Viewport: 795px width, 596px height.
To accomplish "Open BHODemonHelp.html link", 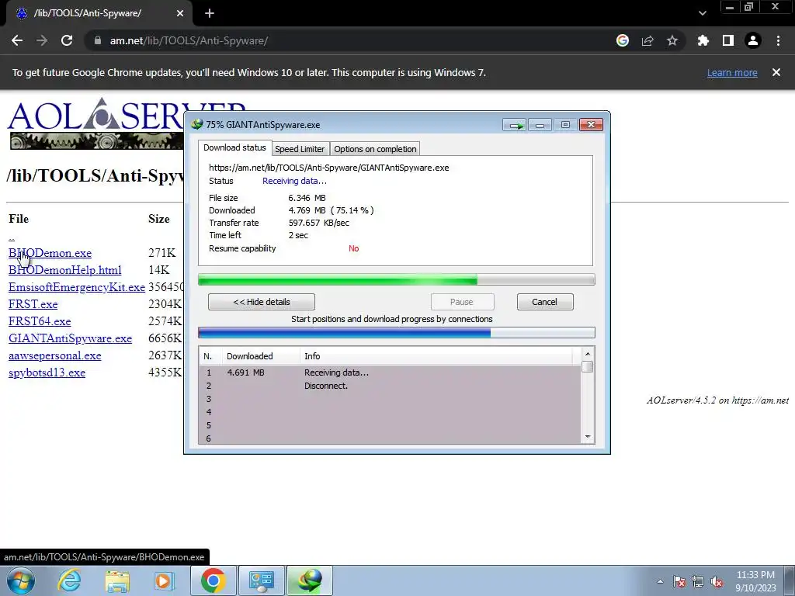I will click(x=65, y=270).
